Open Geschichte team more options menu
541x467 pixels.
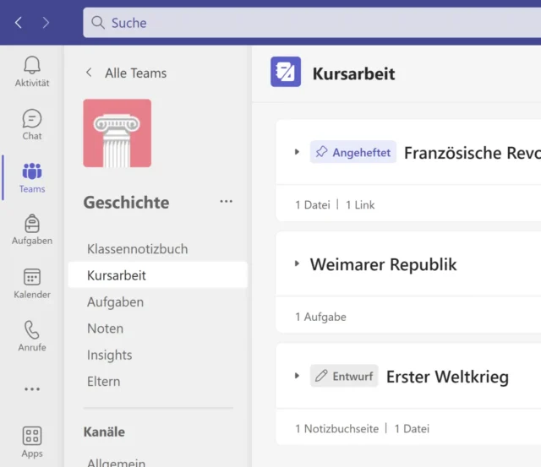(226, 202)
